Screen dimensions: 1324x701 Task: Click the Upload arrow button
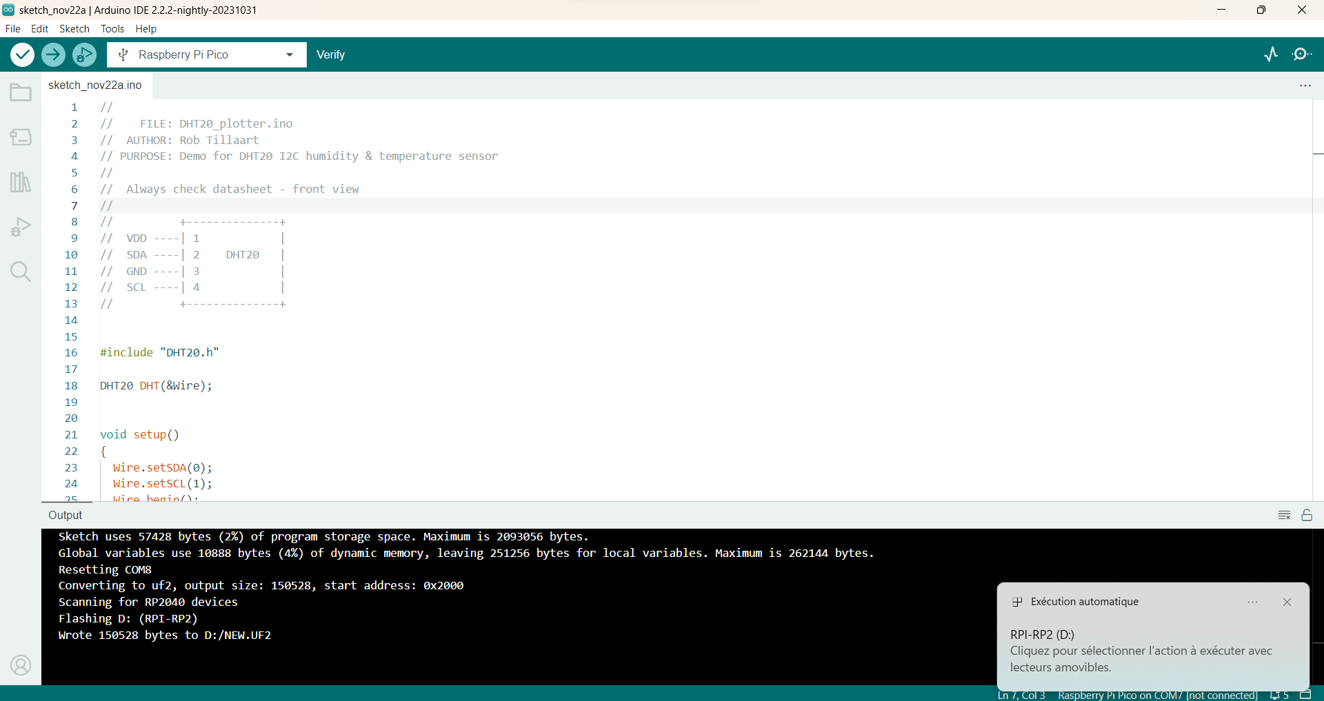coord(53,54)
